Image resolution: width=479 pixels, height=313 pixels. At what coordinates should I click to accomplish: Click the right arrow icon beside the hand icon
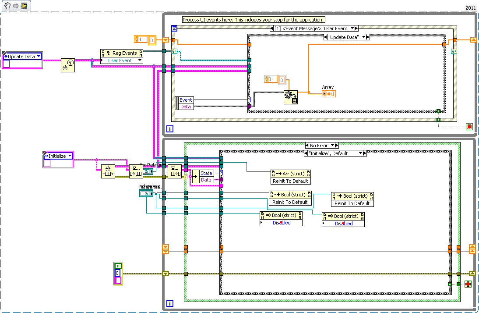tap(16, 6)
